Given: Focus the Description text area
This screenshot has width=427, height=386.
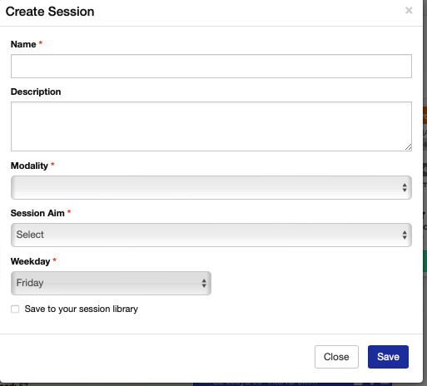Looking at the screenshot, I should pos(211,126).
